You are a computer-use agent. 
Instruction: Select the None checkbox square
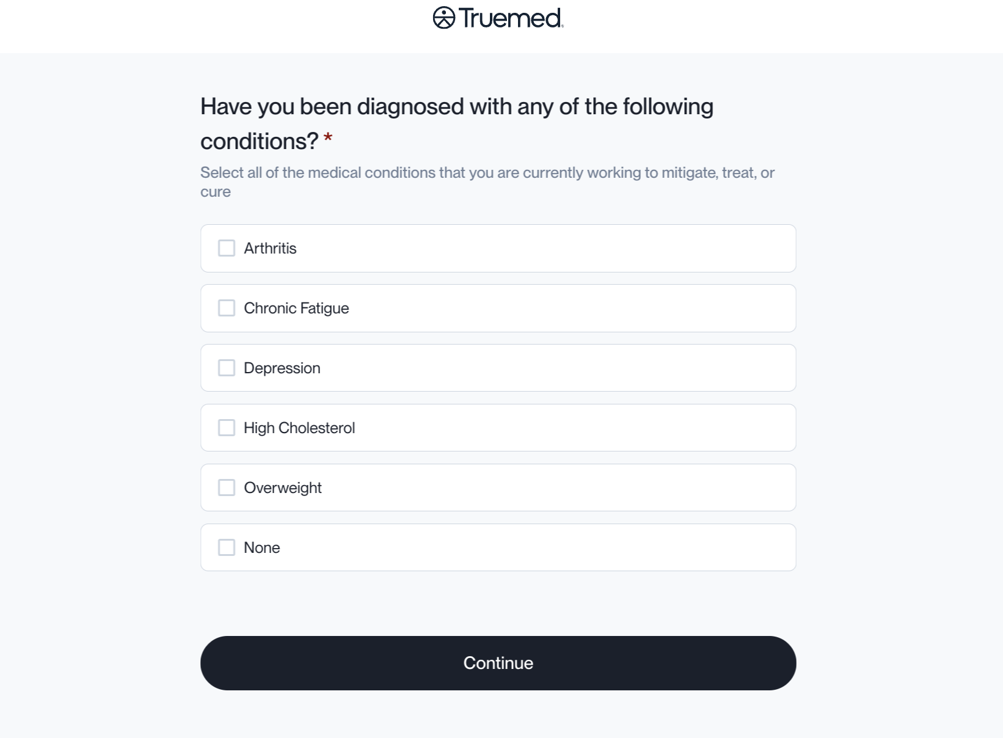point(227,547)
